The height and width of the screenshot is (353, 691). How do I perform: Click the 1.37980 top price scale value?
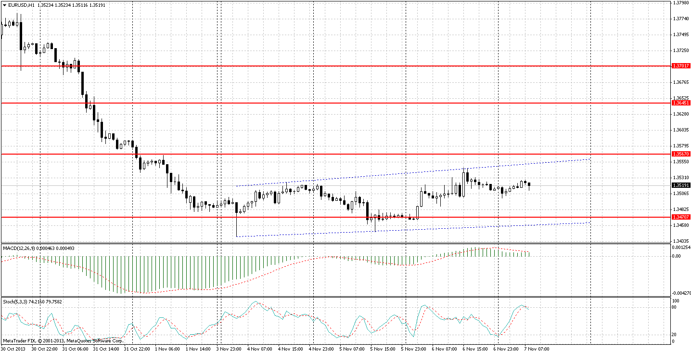[x=681, y=3]
